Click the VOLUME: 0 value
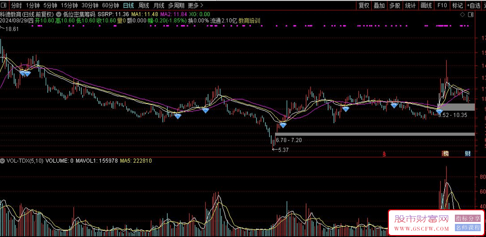This screenshot has width=486, height=237. pyautogui.click(x=59, y=161)
